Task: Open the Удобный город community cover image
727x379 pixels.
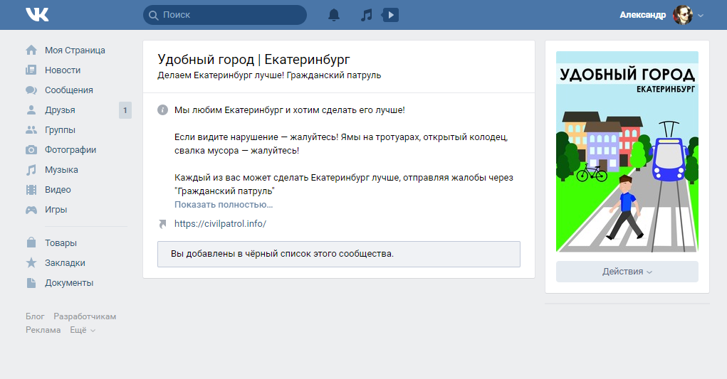Action: (x=627, y=151)
